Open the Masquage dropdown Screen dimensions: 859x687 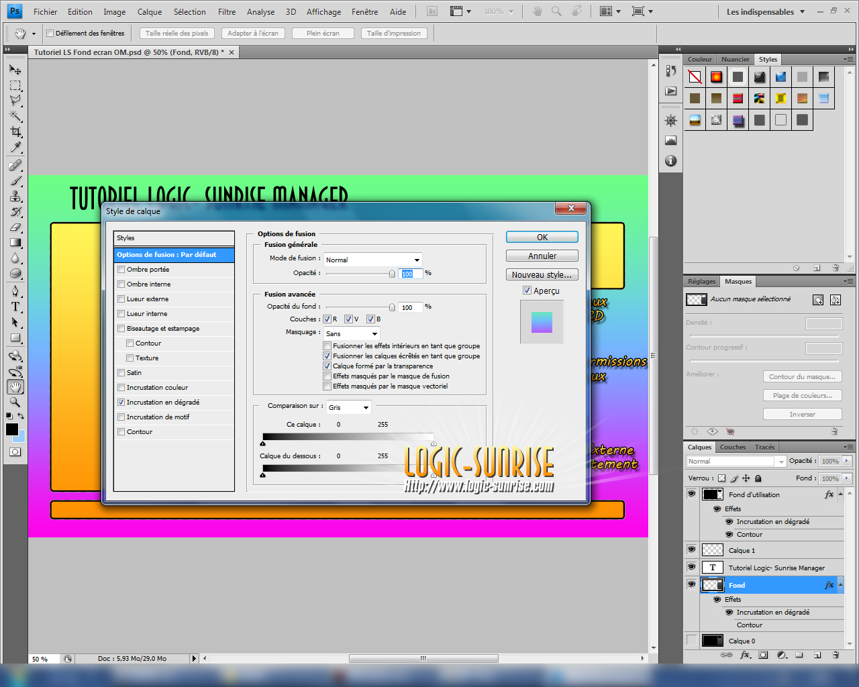coord(352,333)
